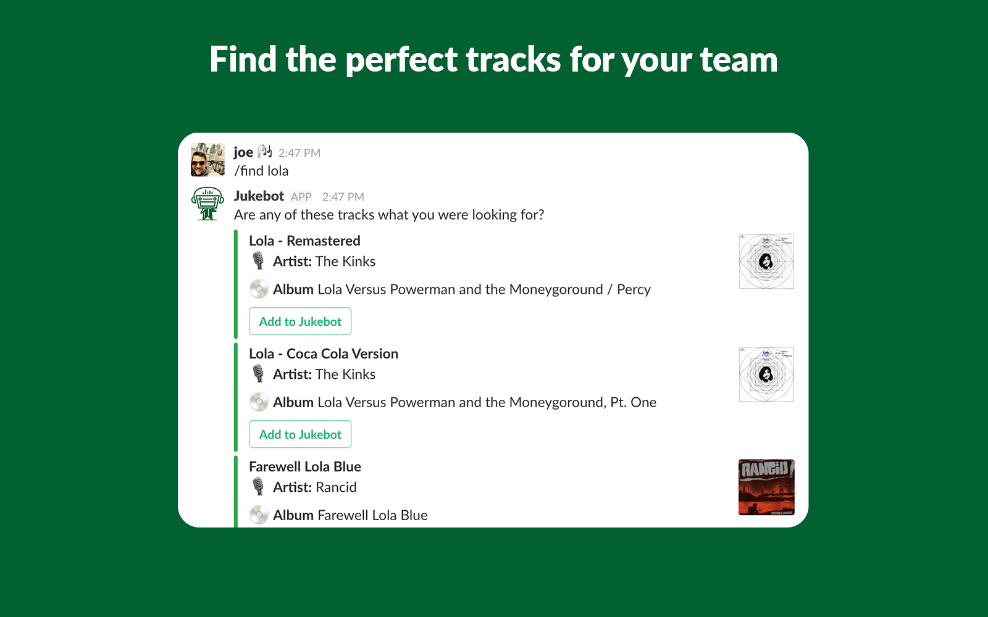Click disc icon beside Album Farewell Lola Blue

point(259,515)
